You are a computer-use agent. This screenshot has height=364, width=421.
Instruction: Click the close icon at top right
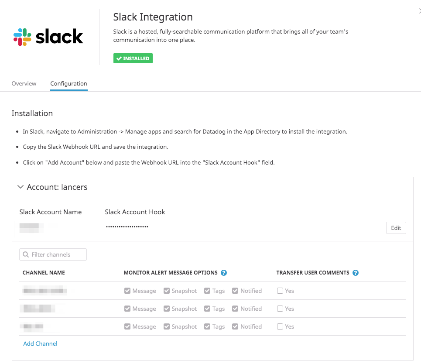(419, 11)
